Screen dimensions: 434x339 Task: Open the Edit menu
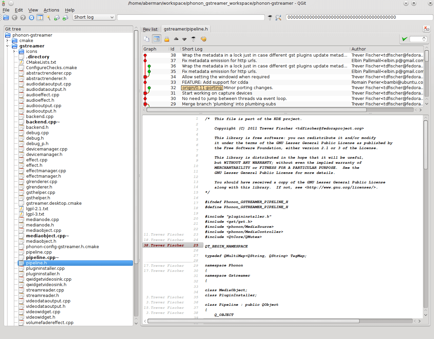pyautogui.click(x=19, y=10)
